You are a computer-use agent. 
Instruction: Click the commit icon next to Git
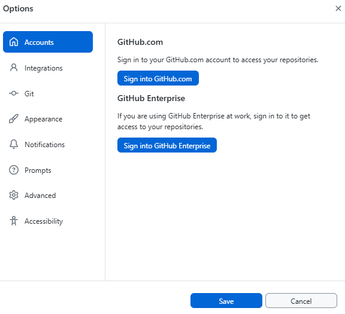(x=14, y=93)
